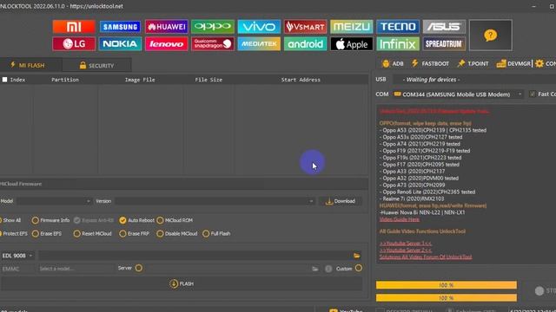Click the Start Address column header
Screen dimensions: 556x312
[301, 80]
